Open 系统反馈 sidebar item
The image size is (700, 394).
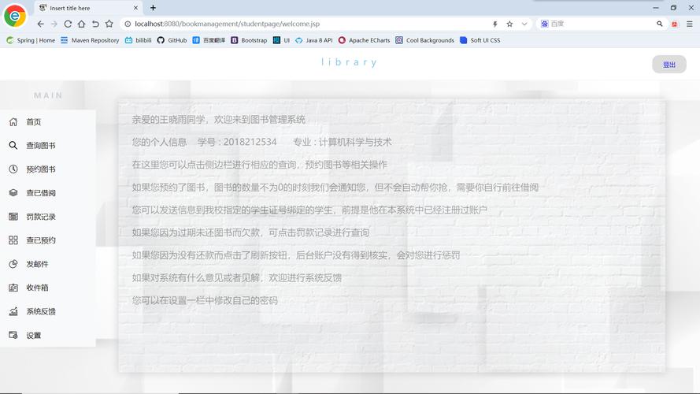[48, 311]
